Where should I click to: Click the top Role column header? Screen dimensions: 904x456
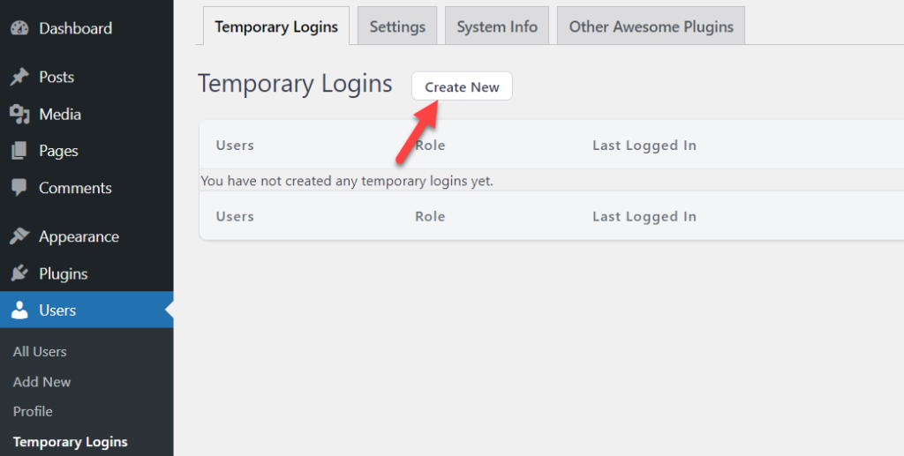[x=430, y=145]
